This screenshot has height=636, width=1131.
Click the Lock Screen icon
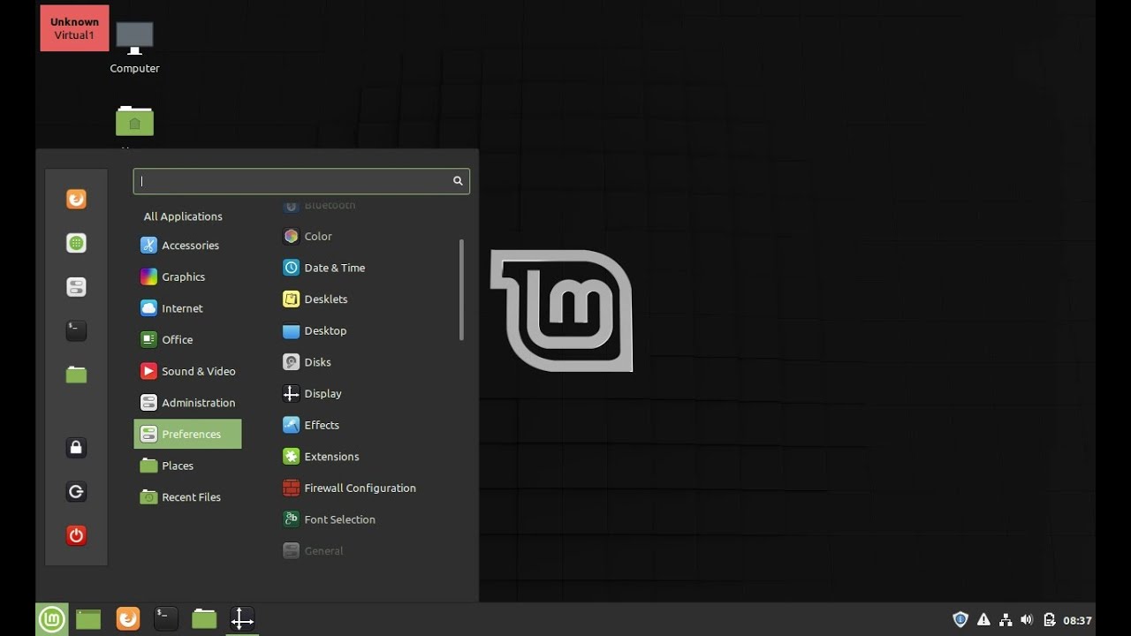pyautogui.click(x=76, y=448)
